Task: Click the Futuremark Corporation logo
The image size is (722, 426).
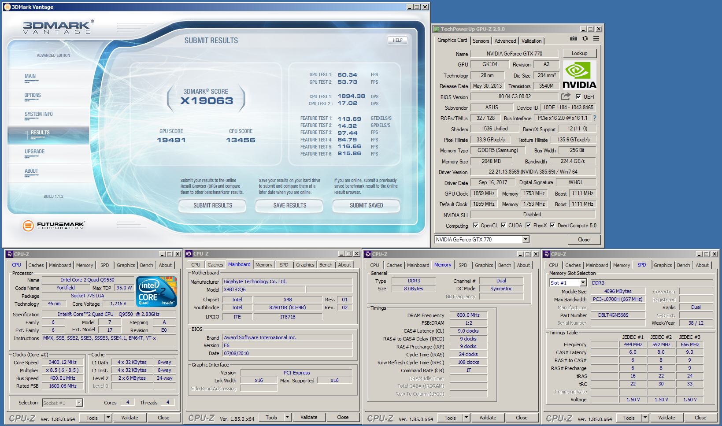Action: (53, 226)
